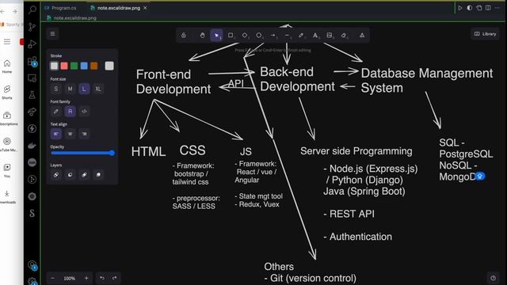The width and height of the screenshot is (507, 285).
Task: Split the editor to the right
Action: pyautogui.click(x=488, y=8)
